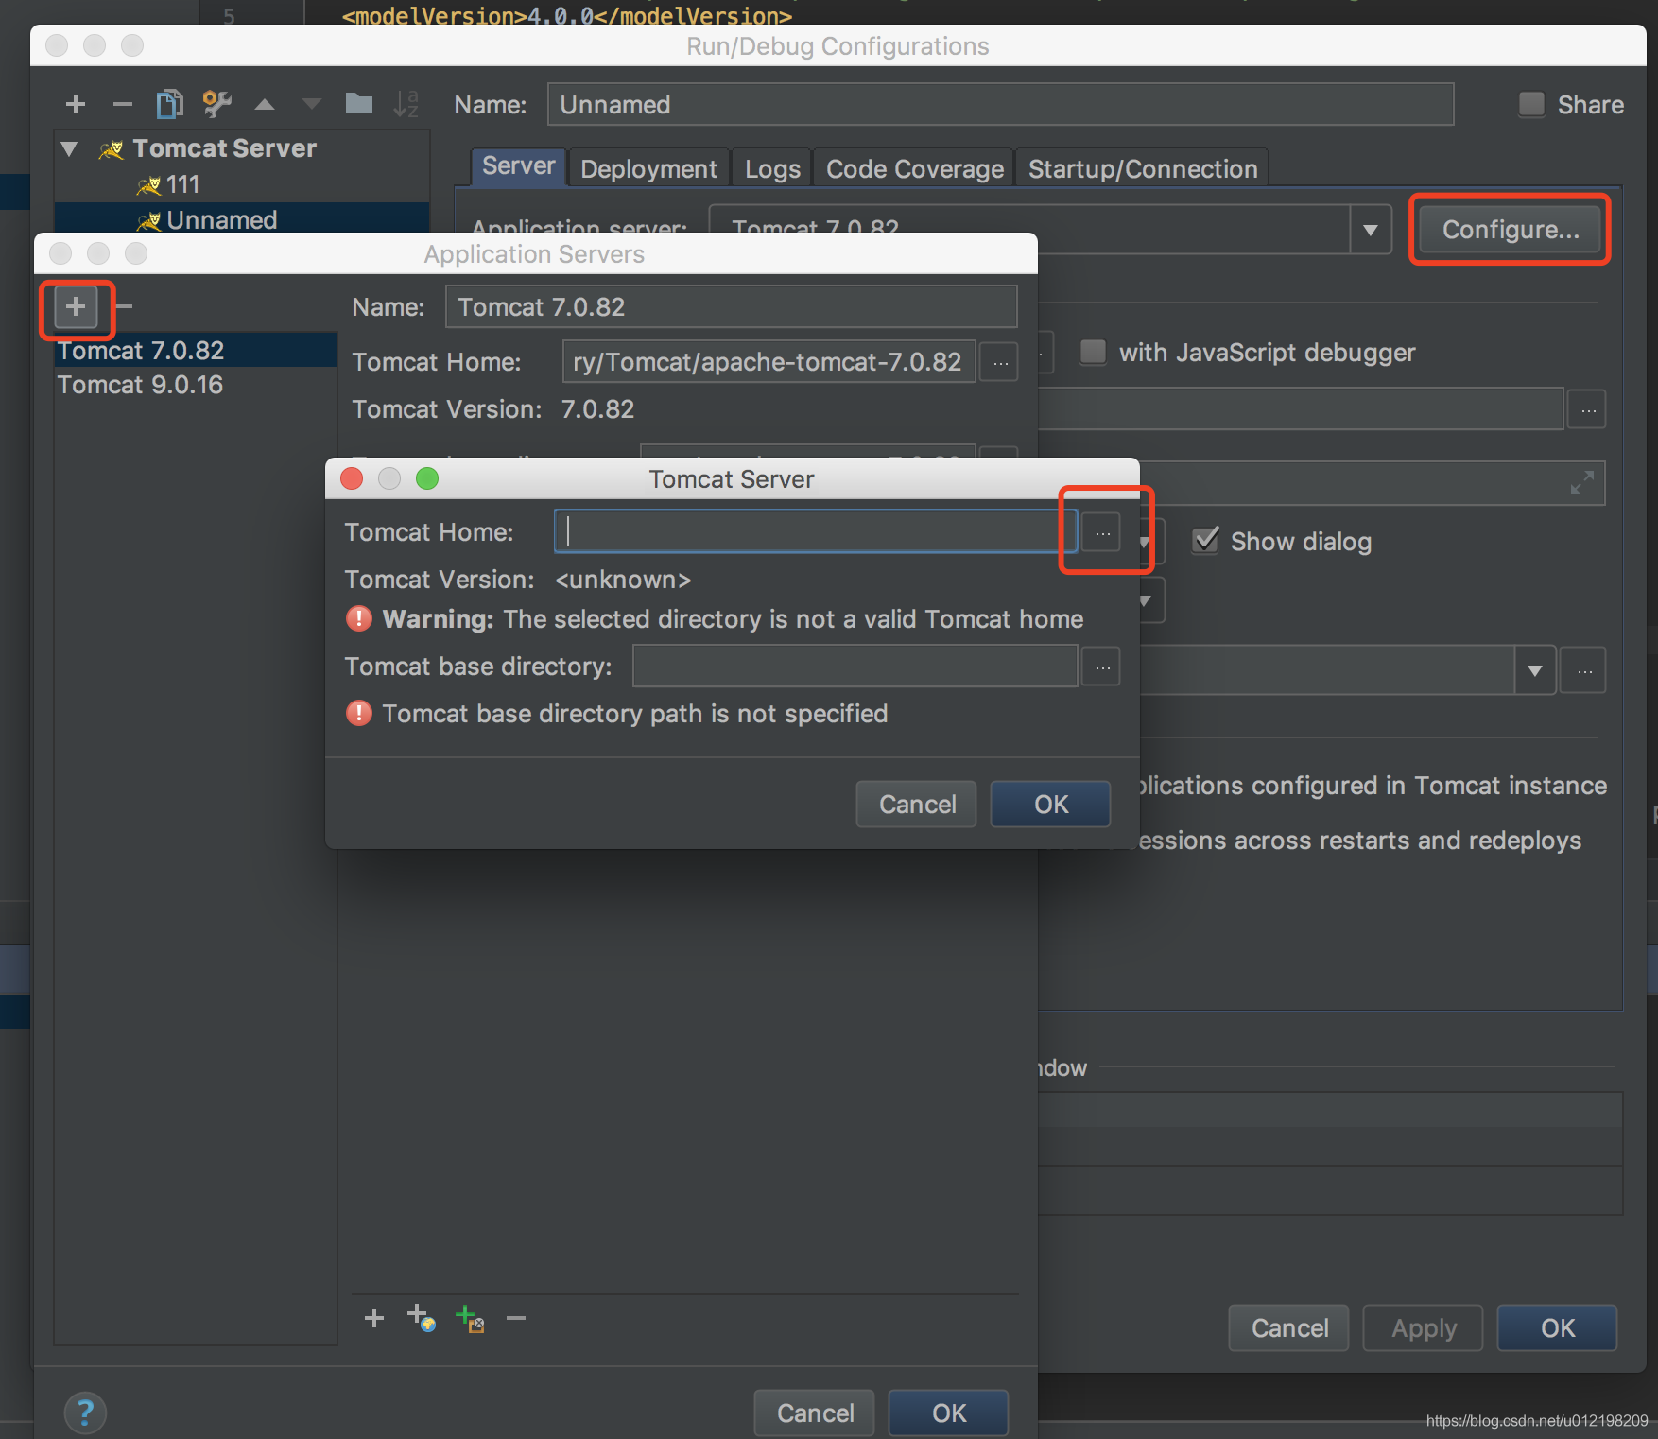
Task: Sort configurations alphabetically icon
Action: (x=406, y=104)
